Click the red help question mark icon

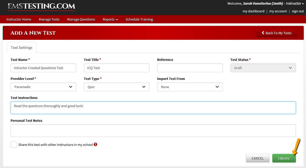pyautogui.click(x=95, y=144)
